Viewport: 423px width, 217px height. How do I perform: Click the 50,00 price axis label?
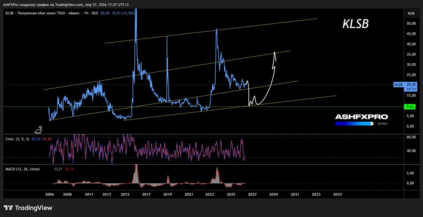411,23
